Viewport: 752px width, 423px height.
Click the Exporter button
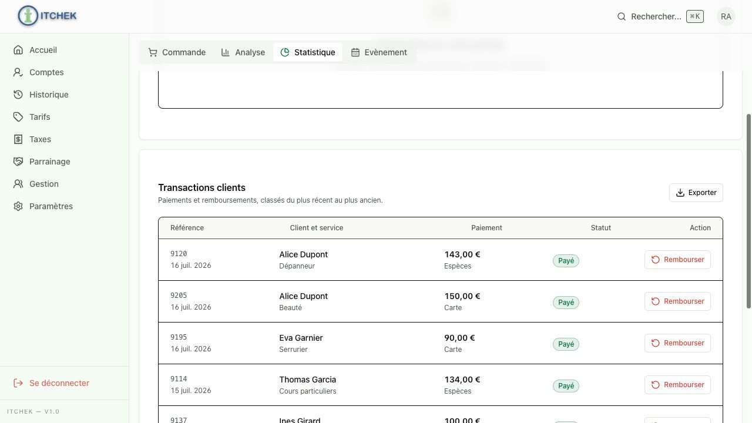pyautogui.click(x=696, y=193)
